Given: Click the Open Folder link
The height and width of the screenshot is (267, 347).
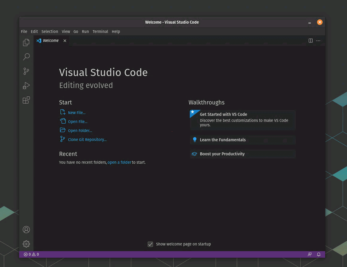Looking at the screenshot, I should 80,131.
